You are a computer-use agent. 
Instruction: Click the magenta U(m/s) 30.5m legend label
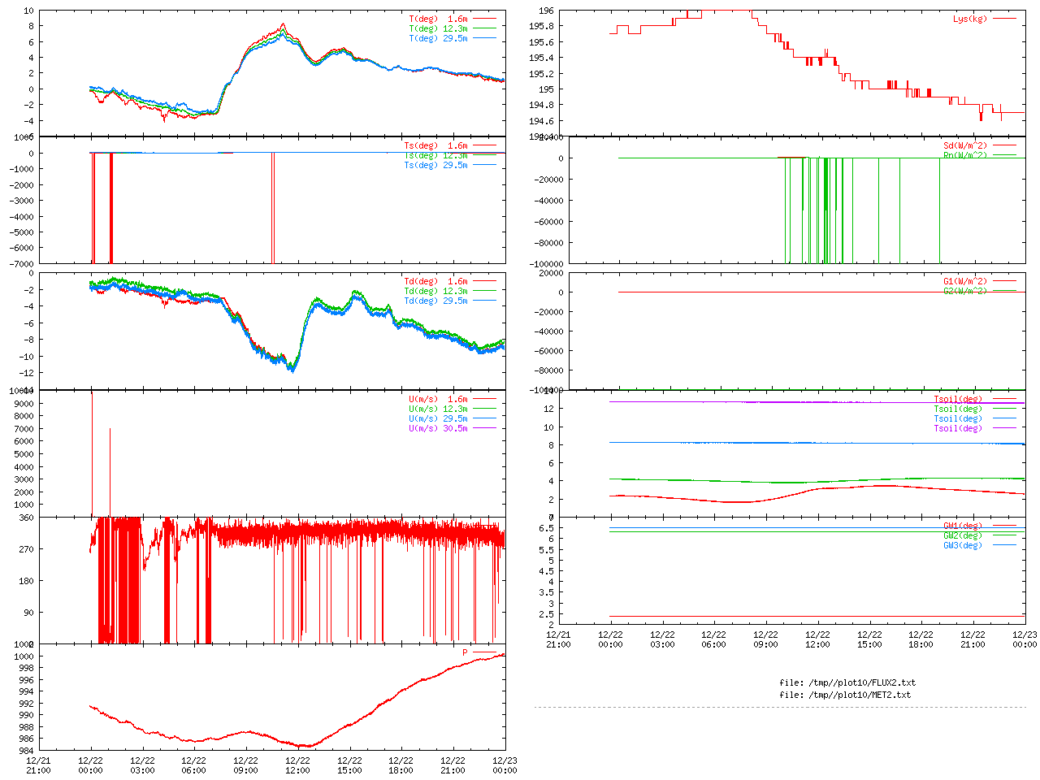438,428
